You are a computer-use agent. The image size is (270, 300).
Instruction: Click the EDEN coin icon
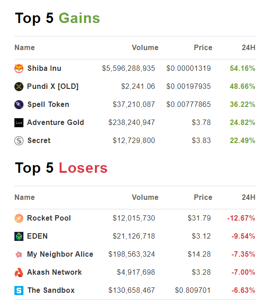18,236
